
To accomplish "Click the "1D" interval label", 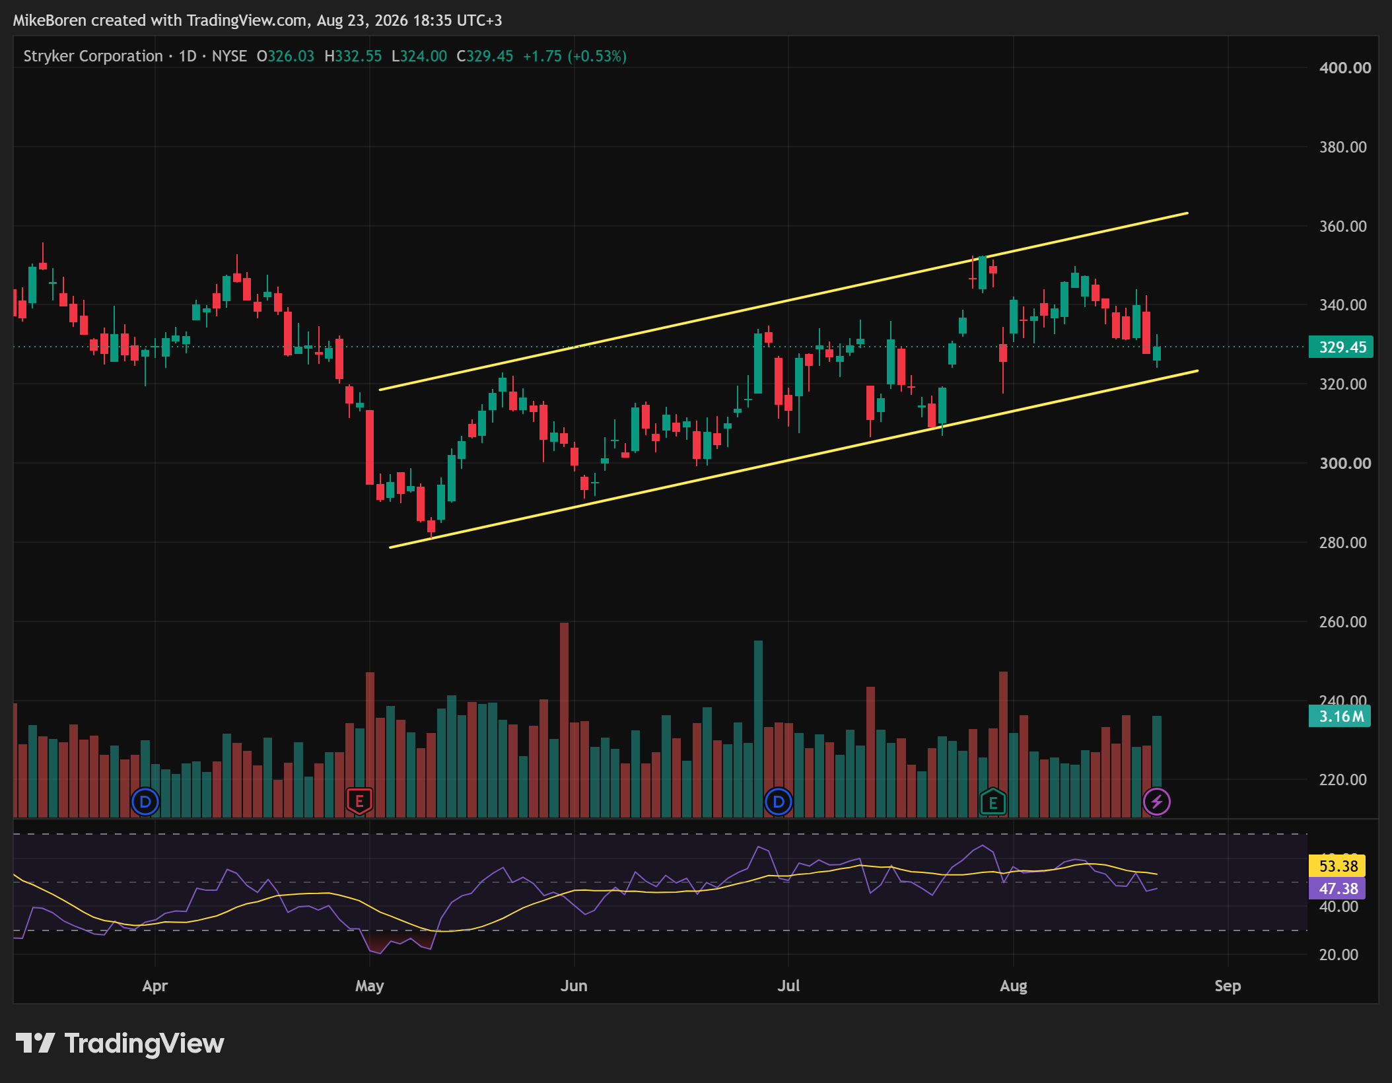I will [188, 56].
